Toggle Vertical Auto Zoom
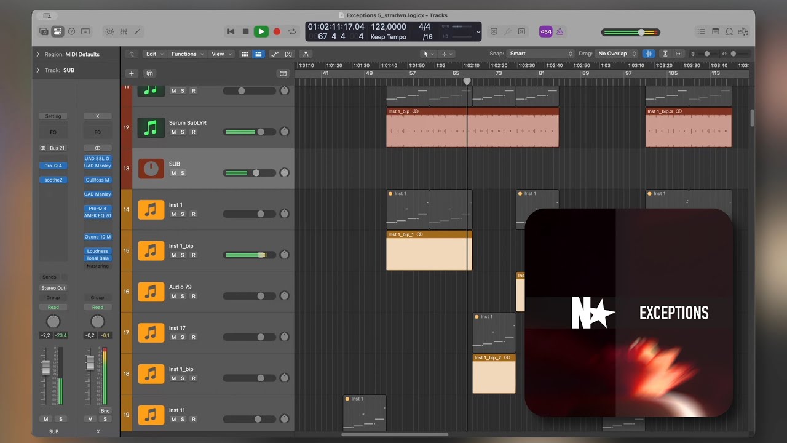 coord(665,54)
